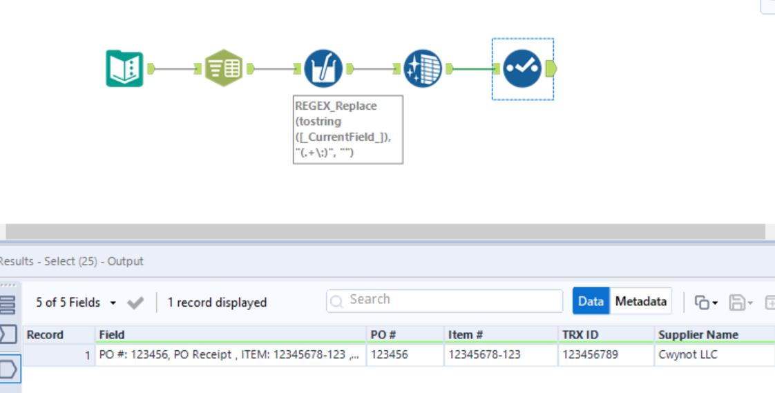This screenshot has height=393, width=775.
Task: Select the Input Data tool on canvas
Action: click(x=124, y=68)
